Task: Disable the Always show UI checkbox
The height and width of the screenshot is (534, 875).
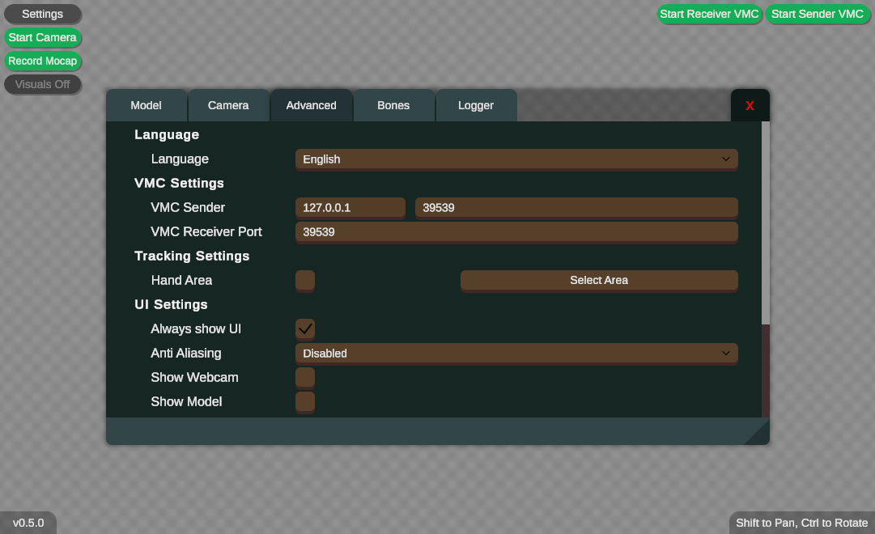Action: (305, 328)
